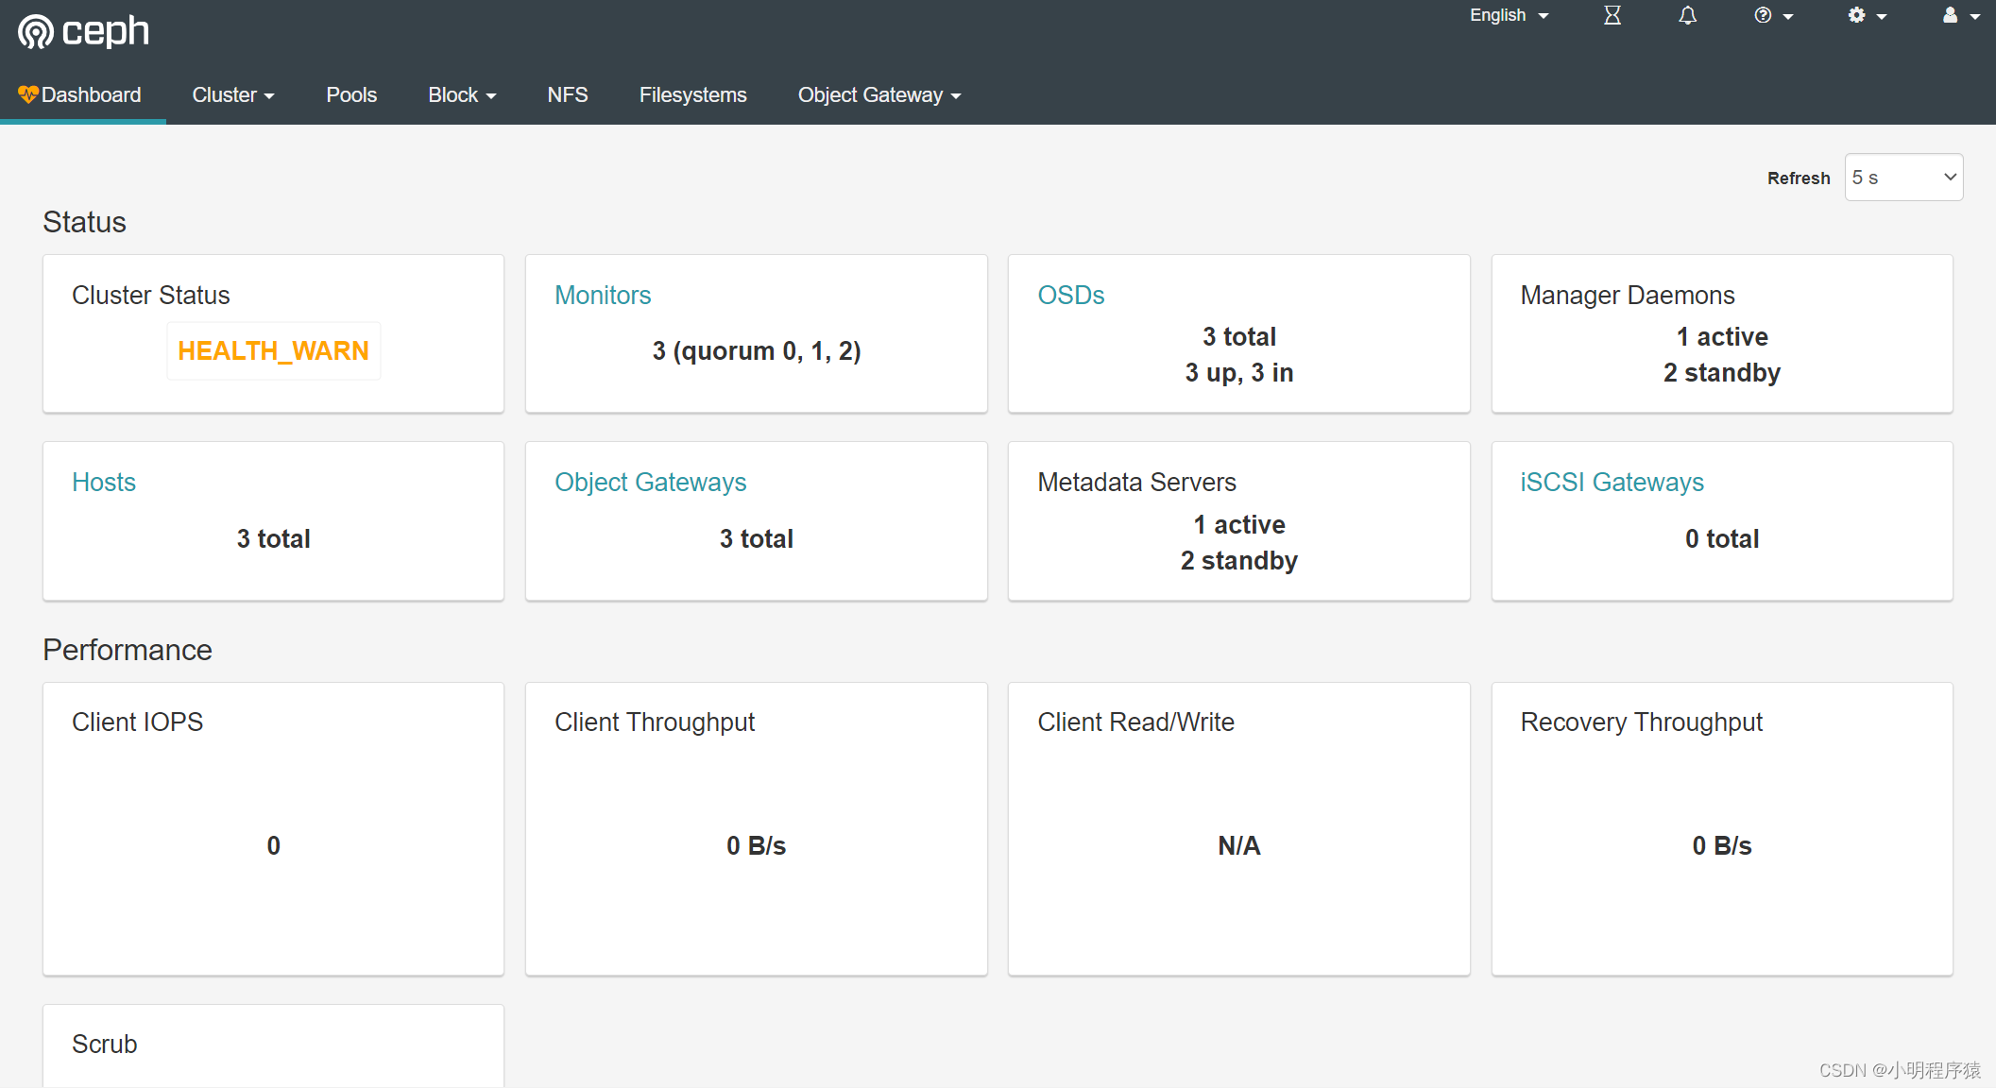Open dashboard settings with the gear icon

point(1859,15)
